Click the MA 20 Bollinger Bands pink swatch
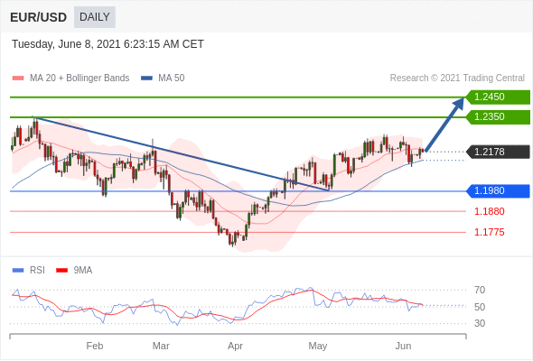533x361 pixels. 18,79
